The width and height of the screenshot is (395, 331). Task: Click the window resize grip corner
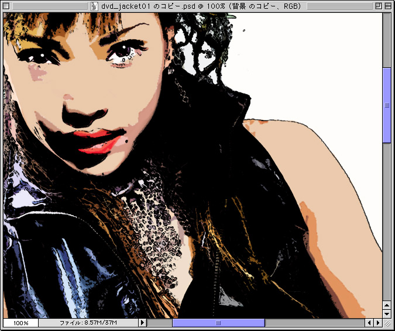point(387,323)
